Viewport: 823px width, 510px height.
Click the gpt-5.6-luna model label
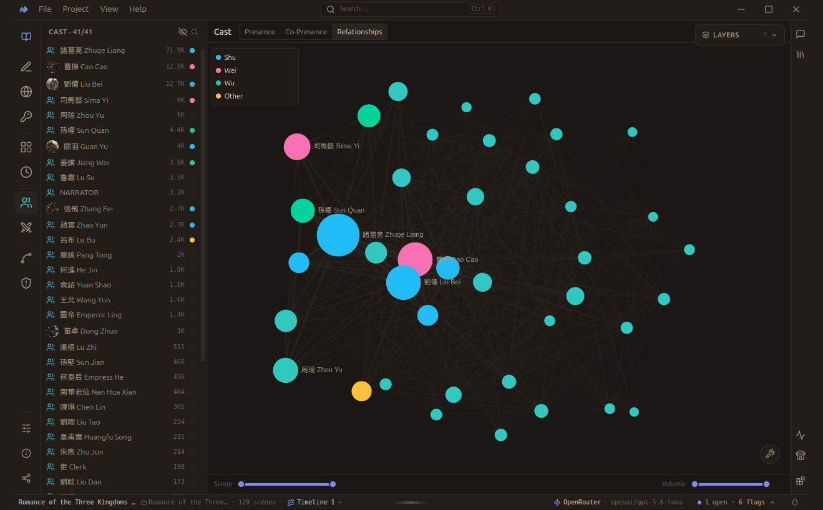pyautogui.click(x=646, y=503)
